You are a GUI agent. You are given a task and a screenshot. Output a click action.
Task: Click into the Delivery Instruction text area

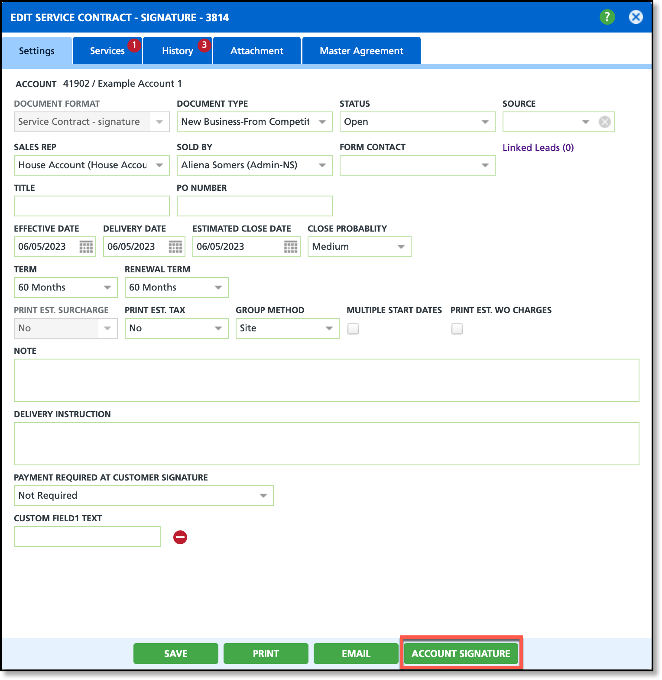click(x=326, y=444)
